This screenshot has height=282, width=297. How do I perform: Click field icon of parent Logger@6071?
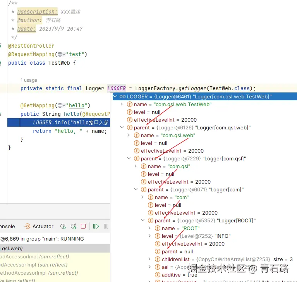pyautogui.click(x=144, y=189)
